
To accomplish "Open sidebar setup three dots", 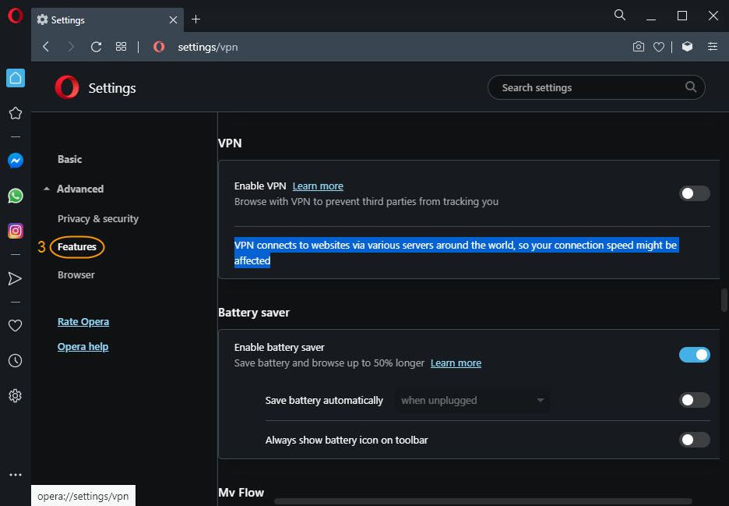I will 16,475.
